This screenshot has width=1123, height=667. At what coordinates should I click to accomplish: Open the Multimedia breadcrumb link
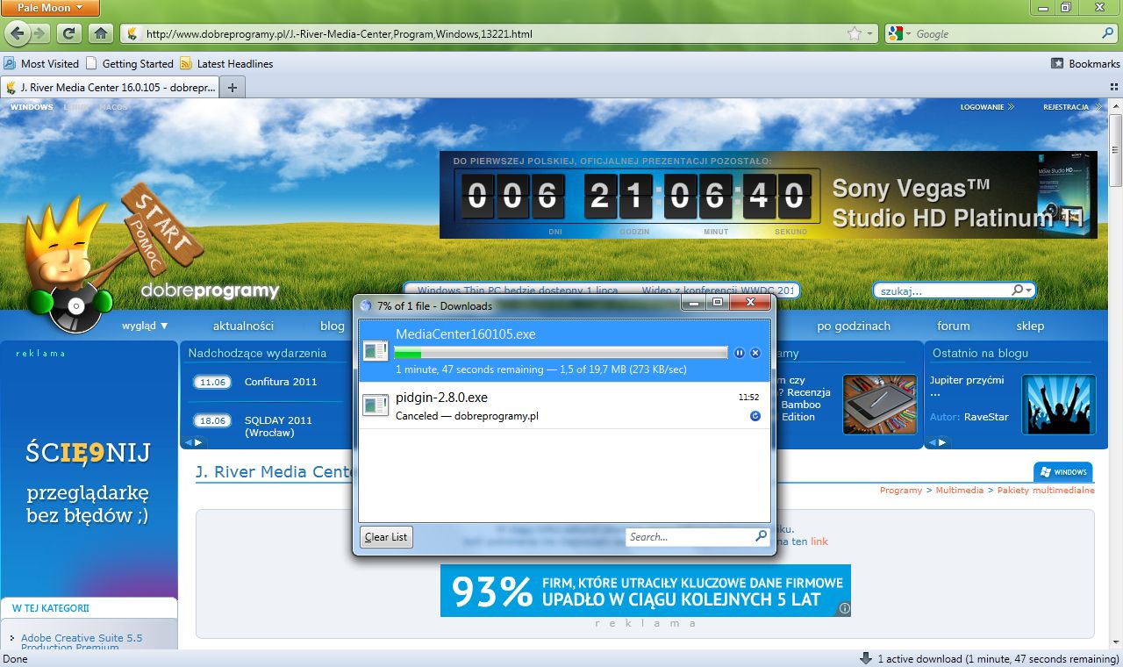point(959,491)
